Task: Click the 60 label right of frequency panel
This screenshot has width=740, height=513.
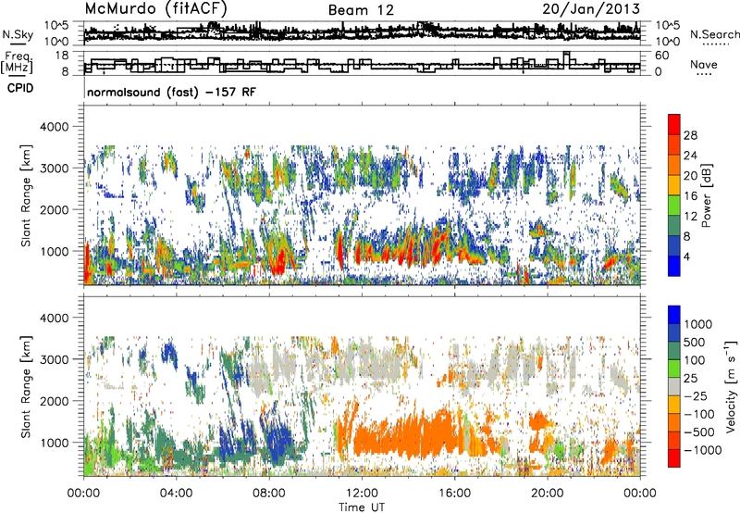Action: tap(662, 56)
